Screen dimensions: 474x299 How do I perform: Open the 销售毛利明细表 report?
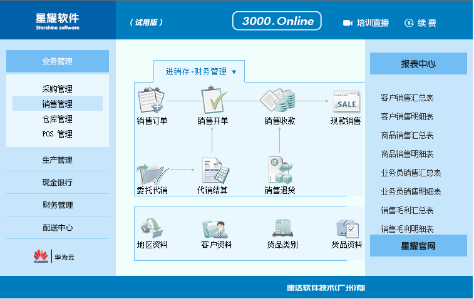click(407, 229)
